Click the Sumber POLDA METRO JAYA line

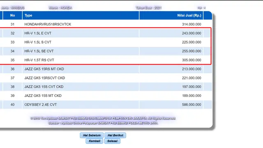tap(103, 123)
